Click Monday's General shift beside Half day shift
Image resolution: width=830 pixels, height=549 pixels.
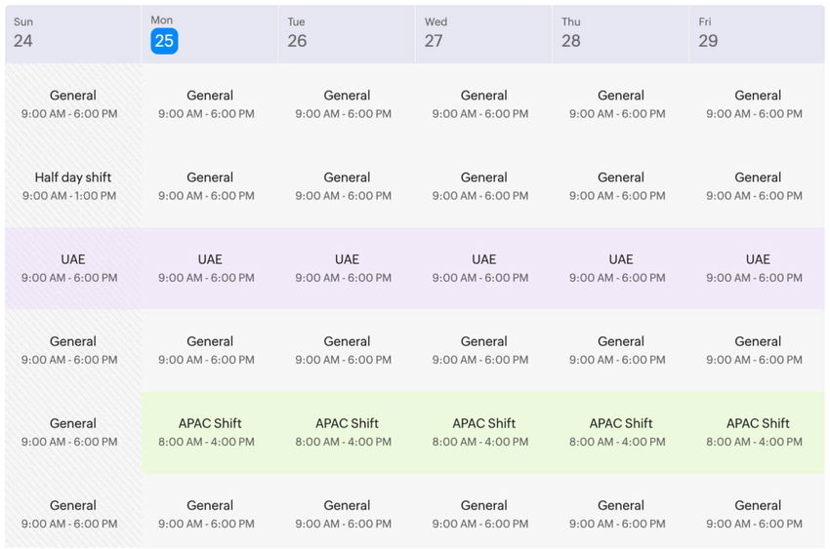tap(210, 186)
